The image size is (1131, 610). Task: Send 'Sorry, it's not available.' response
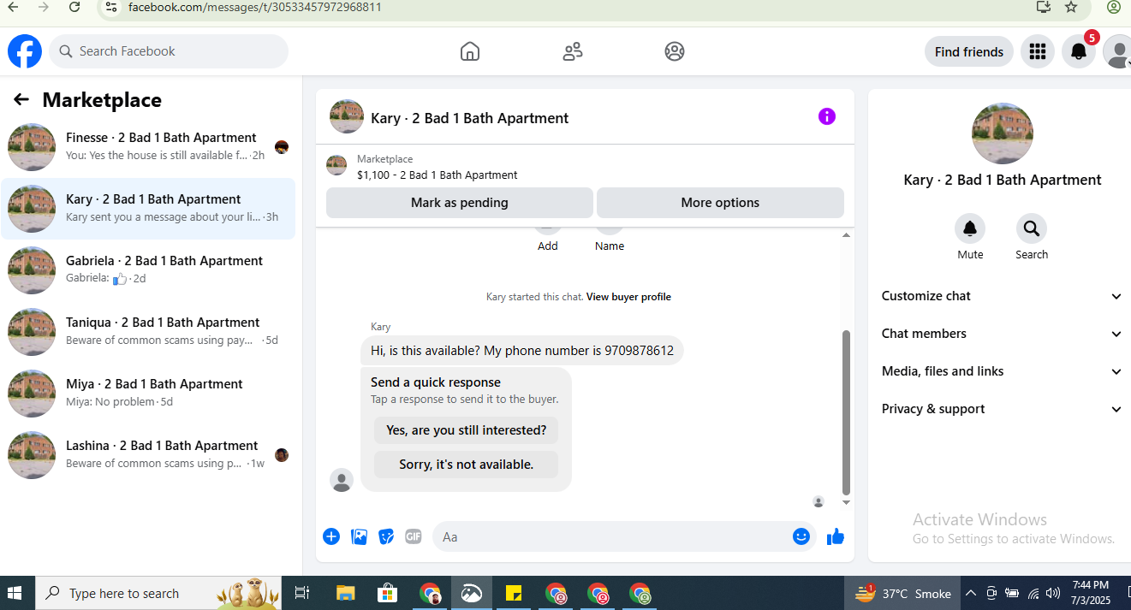466,465
